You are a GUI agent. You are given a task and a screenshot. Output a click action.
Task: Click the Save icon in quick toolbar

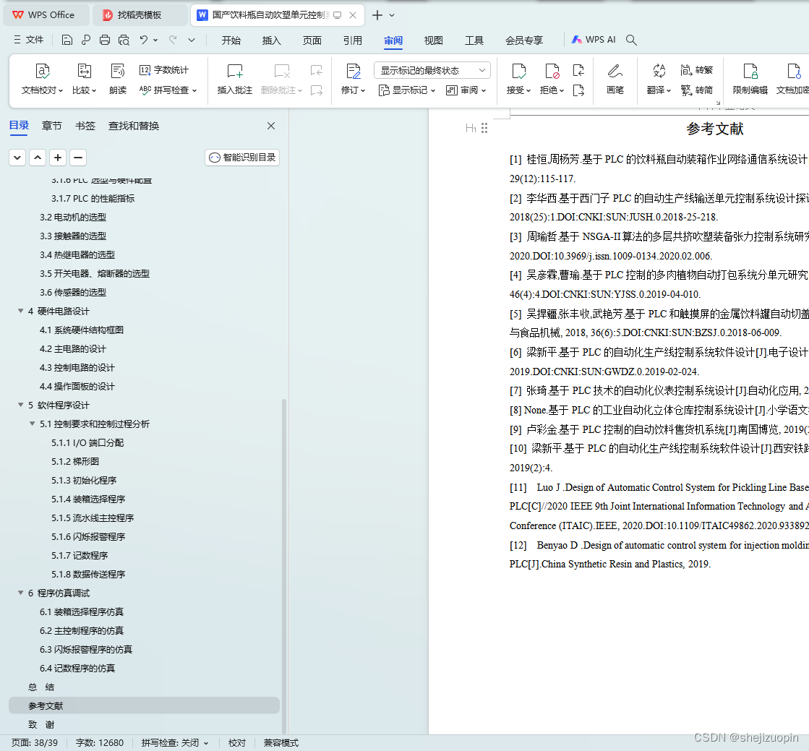pos(67,40)
